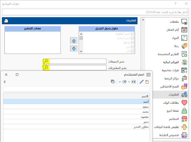Open the التقارير المخصصة icon

pyautogui.click(x=184, y=54)
